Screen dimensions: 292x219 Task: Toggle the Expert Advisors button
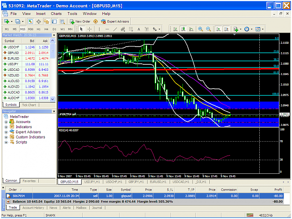coord(115,21)
